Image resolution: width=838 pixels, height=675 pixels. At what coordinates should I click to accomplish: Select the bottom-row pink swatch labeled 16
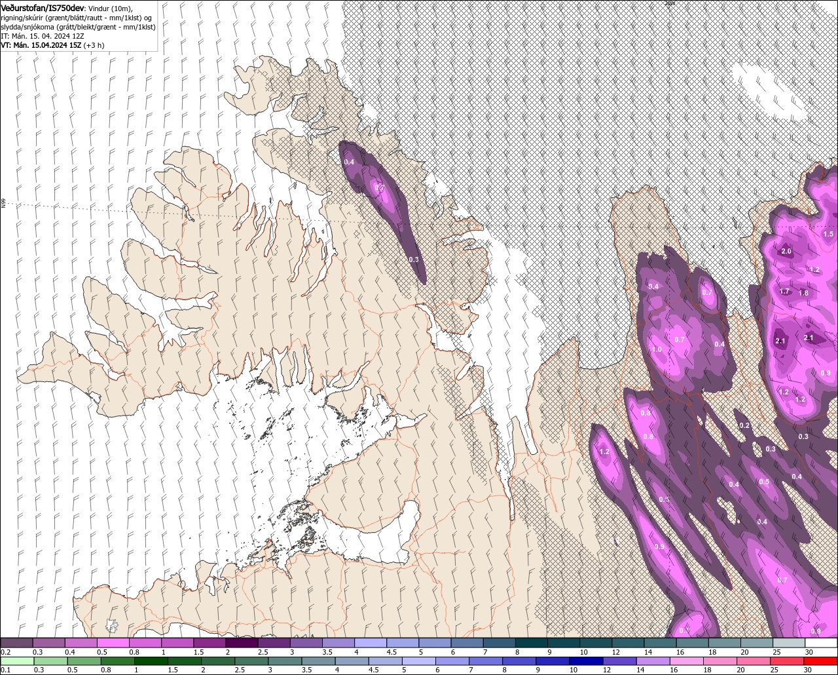point(685,661)
